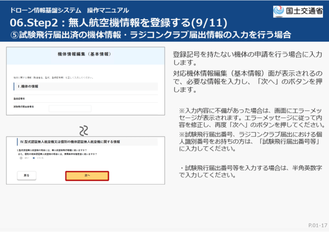Click the 国土交通省 ministry logo emblem

click(x=279, y=11)
